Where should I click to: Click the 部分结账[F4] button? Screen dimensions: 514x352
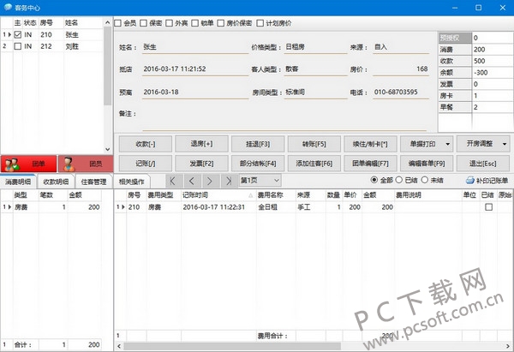pyautogui.click(x=258, y=164)
